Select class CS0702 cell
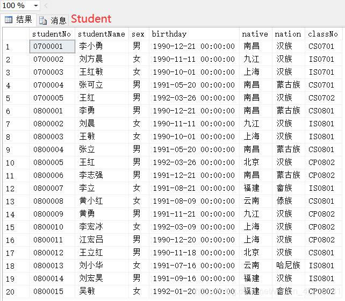 [x=321, y=98]
